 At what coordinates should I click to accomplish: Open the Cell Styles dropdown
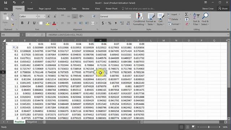(x=160, y=19)
